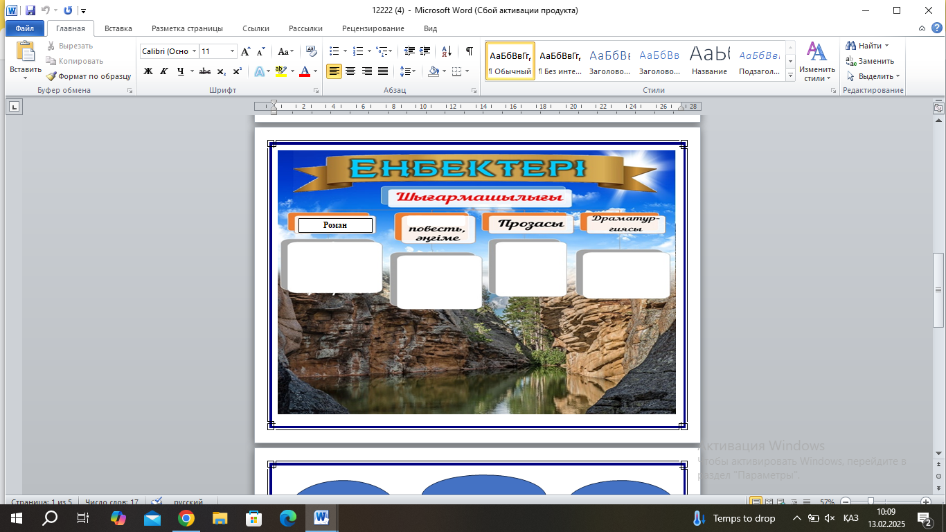Image resolution: width=946 pixels, height=532 pixels.
Task: Click the shading paint bucket icon
Action: point(434,71)
